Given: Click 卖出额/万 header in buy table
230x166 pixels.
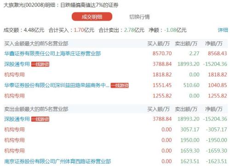Looking at the screenshot, I should (186, 44).
